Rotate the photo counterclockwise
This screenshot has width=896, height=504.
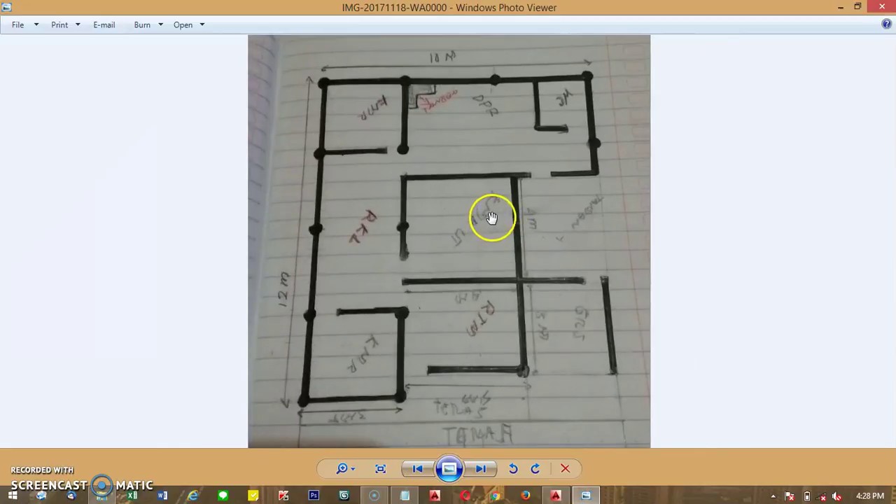[513, 469]
